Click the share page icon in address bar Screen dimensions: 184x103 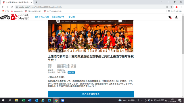click(x=167, y=7)
